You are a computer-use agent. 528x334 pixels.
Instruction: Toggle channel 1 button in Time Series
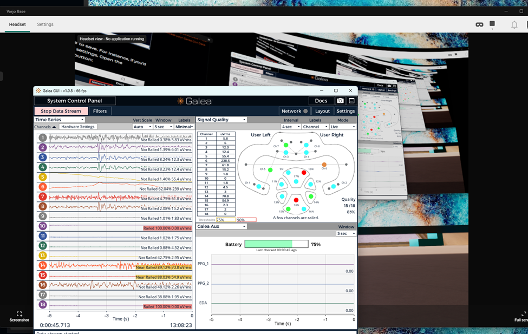pos(42,137)
